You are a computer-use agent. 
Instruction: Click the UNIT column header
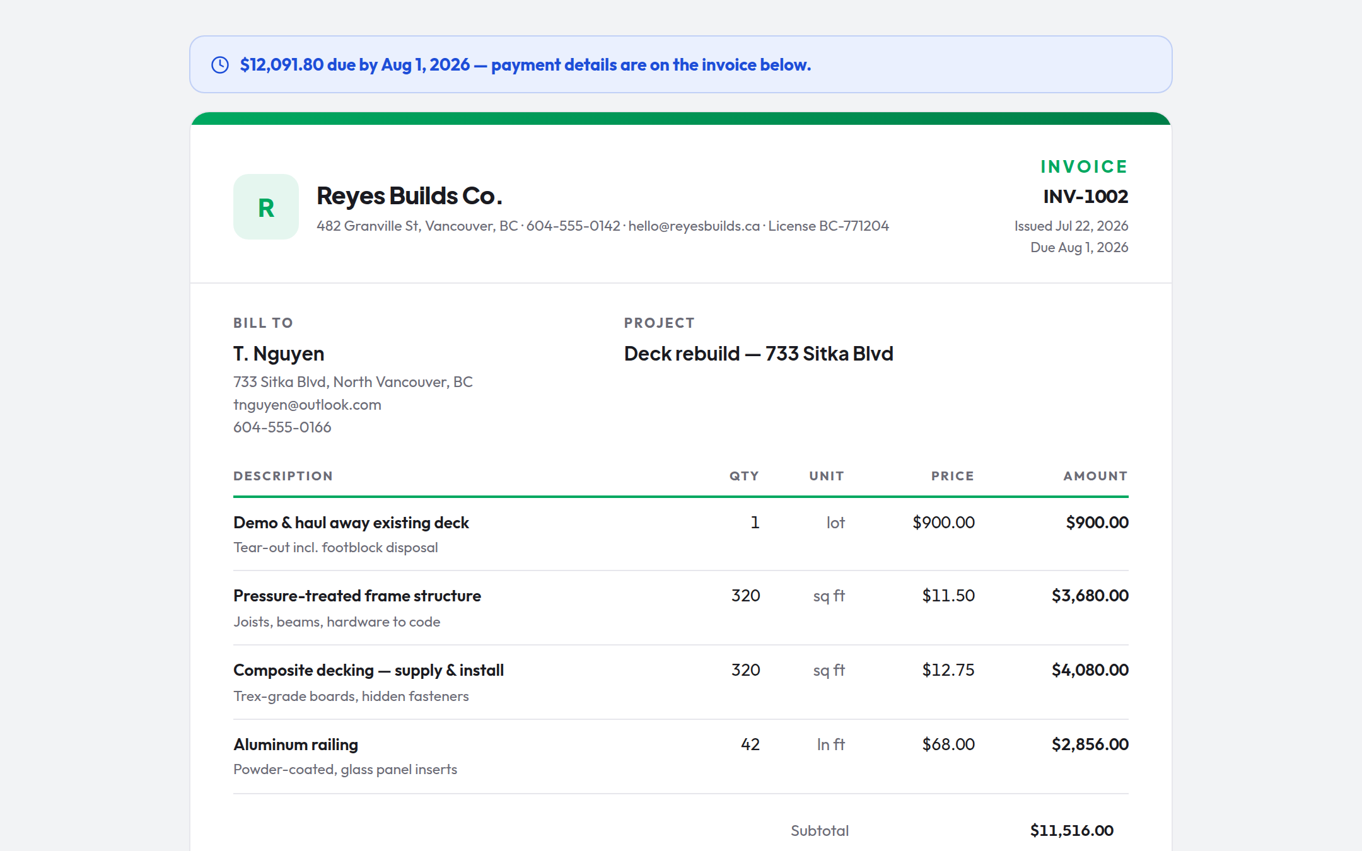point(827,476)
